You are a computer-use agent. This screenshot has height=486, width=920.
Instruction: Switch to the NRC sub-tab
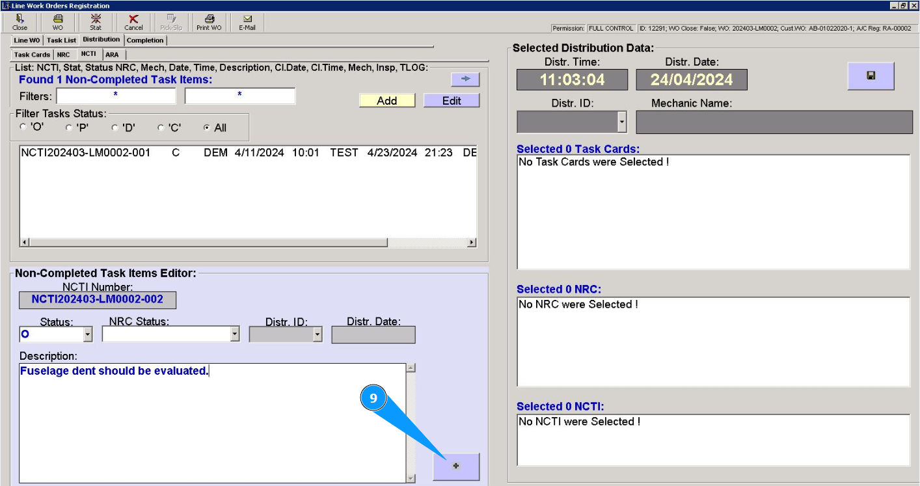[63, 55]
